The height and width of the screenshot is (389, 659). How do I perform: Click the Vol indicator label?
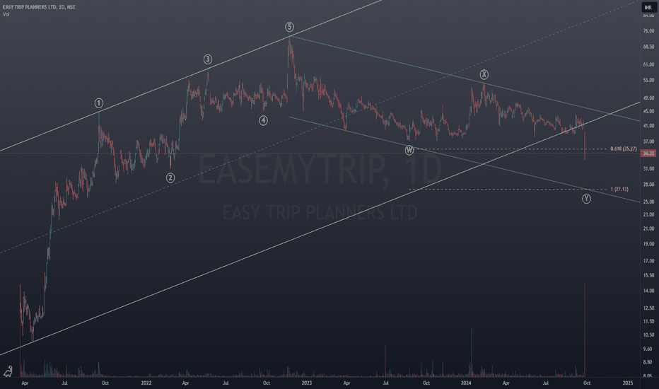tap(6, 14)
